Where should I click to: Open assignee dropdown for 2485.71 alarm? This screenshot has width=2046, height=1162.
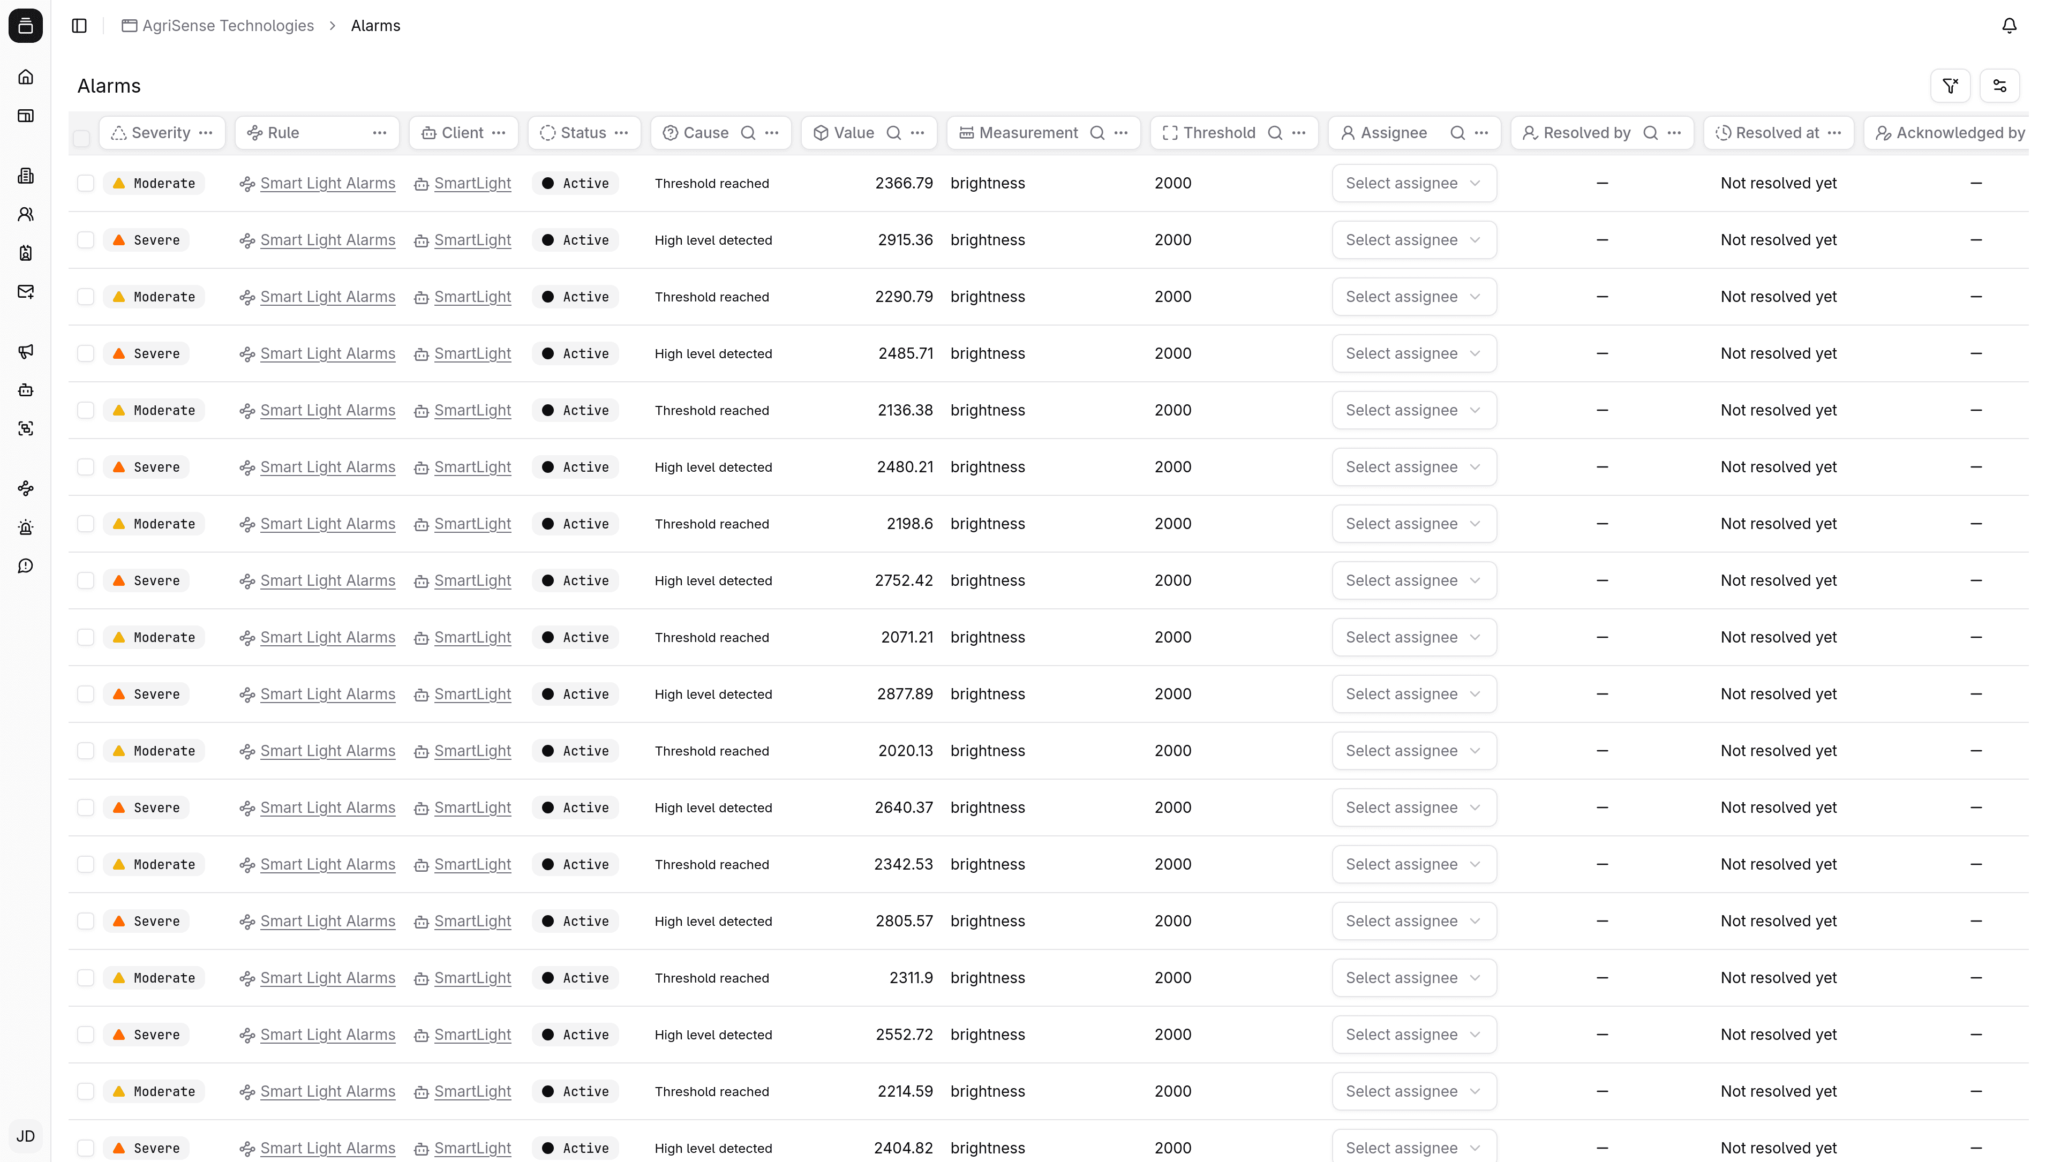[x=1413, y=353]
